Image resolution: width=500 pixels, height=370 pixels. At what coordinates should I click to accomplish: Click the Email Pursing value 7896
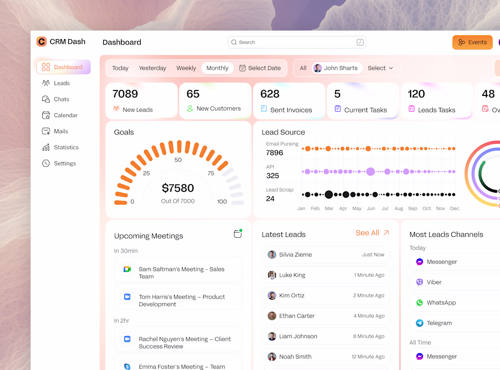275,153
